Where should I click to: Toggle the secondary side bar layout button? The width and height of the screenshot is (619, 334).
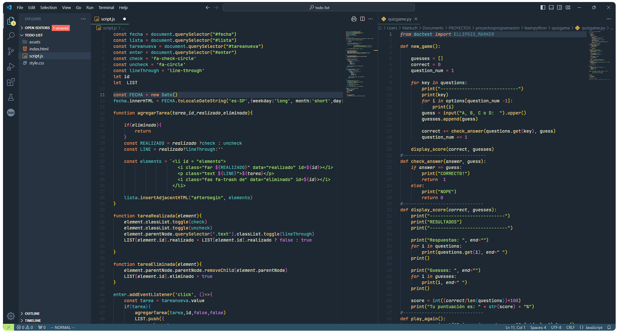coord(560,7)
